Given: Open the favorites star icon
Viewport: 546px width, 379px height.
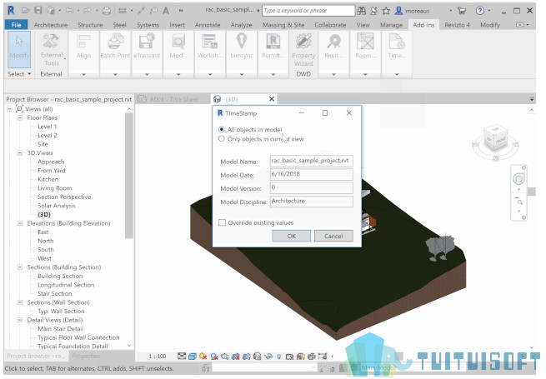Looking at the screenshot, I should click(386, 11).
